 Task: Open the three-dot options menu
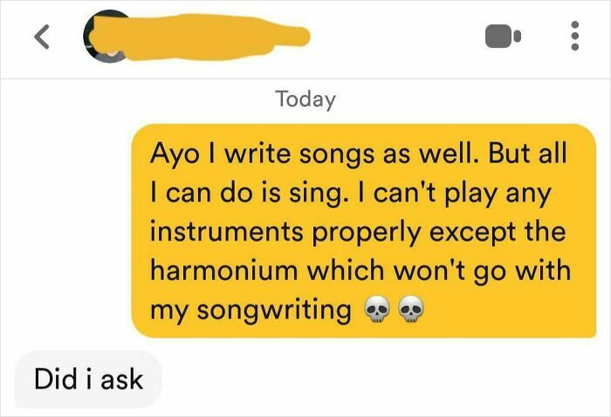(574, 36)
